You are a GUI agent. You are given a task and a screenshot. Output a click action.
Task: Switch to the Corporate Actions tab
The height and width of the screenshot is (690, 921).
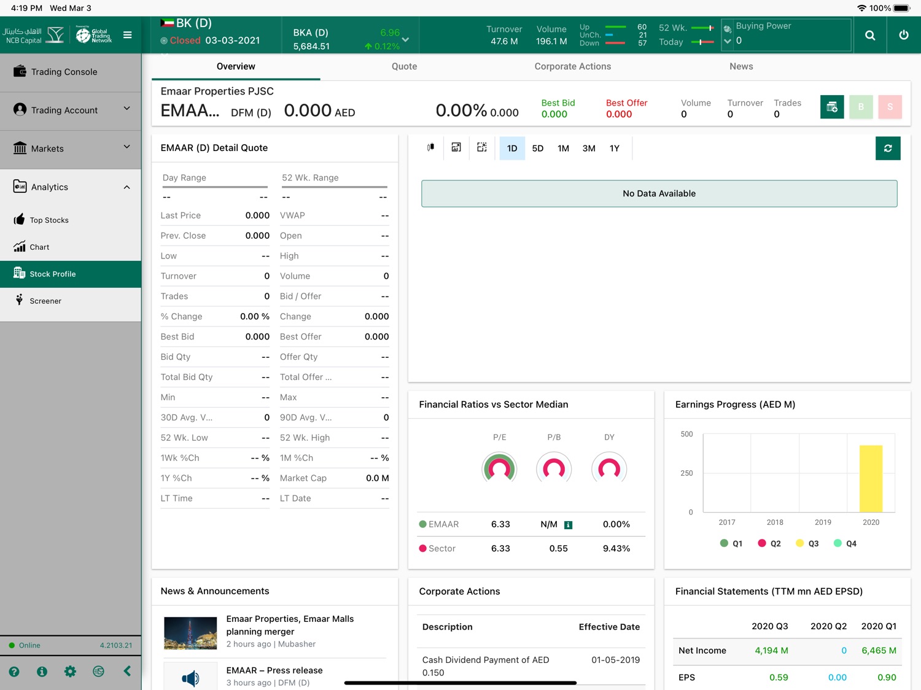(573, 66)
